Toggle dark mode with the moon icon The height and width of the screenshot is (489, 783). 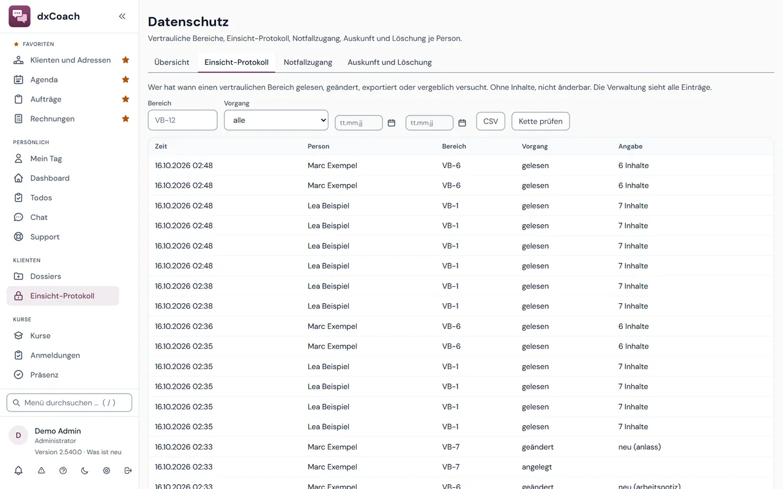click(x=84, y=471)
